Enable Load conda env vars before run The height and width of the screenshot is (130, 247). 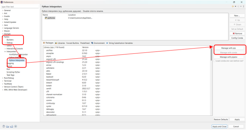pos(215,61)
